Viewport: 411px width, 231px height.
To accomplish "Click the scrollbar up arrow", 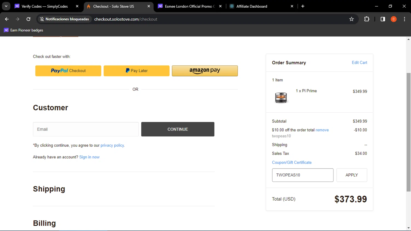I will 409,39.
